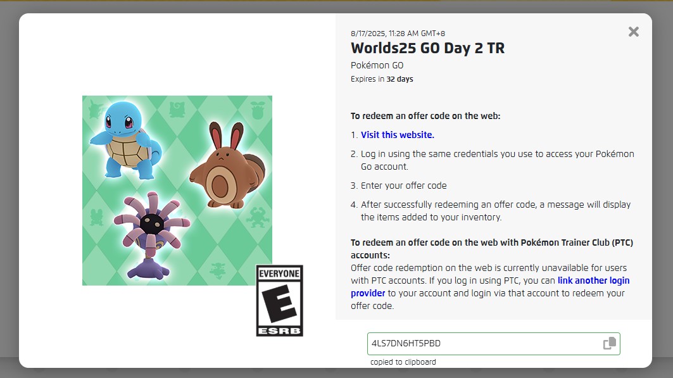Follow the 'link another login provider' link
673x378 pixels.
pos(593,280)
